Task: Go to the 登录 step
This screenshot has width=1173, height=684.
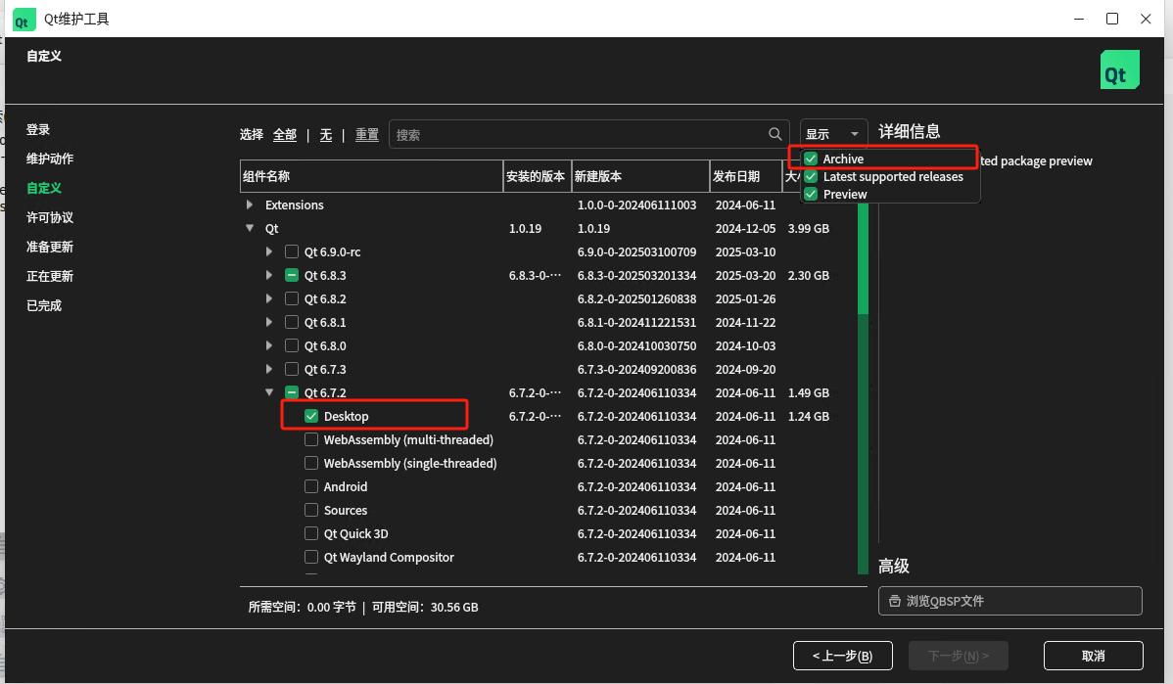Action: tap(38, 129)
